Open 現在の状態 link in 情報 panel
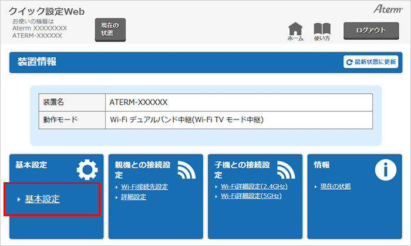 click(x=335, y=187)
